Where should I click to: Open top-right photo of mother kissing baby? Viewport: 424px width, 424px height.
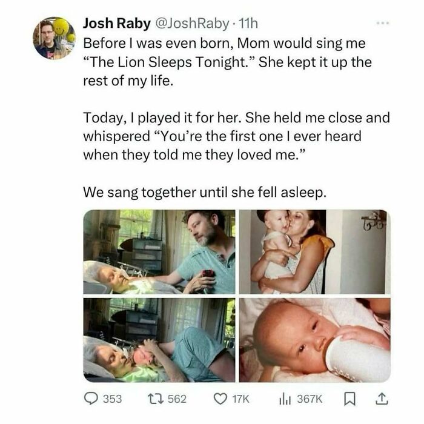tap(314, 252)
